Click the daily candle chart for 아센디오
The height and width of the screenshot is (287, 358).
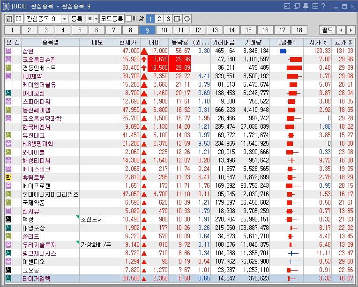tap(295, 262)
